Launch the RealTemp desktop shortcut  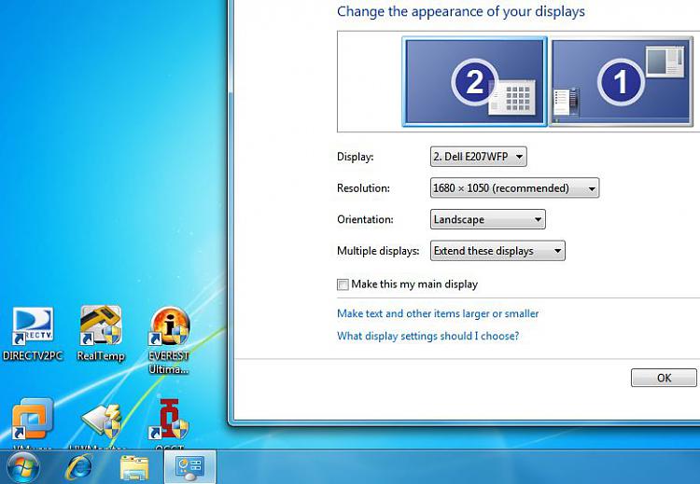[101, 334]
